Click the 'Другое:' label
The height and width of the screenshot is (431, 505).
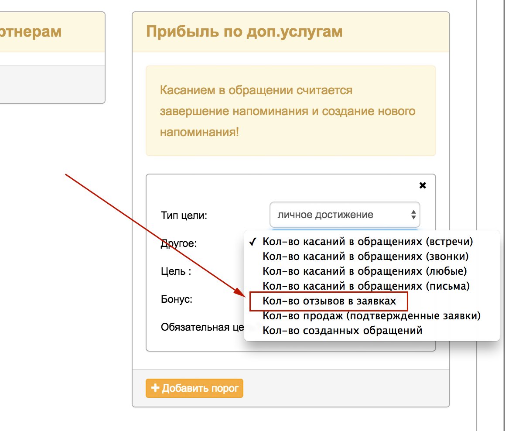pyautogui.click(x=179, y=243)
